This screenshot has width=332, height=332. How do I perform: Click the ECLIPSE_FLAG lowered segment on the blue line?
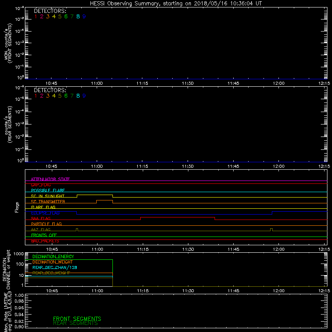click(x=174, y=214)
